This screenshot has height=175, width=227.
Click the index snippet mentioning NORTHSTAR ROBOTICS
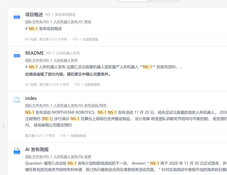[x=126, y=112]
